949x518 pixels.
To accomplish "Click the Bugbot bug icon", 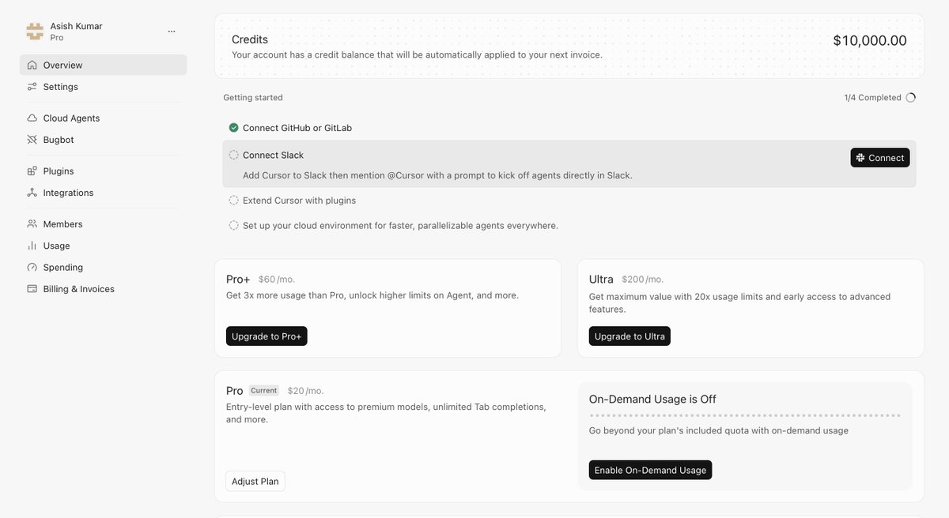I will pyautogui.click(x=32, y=140).
